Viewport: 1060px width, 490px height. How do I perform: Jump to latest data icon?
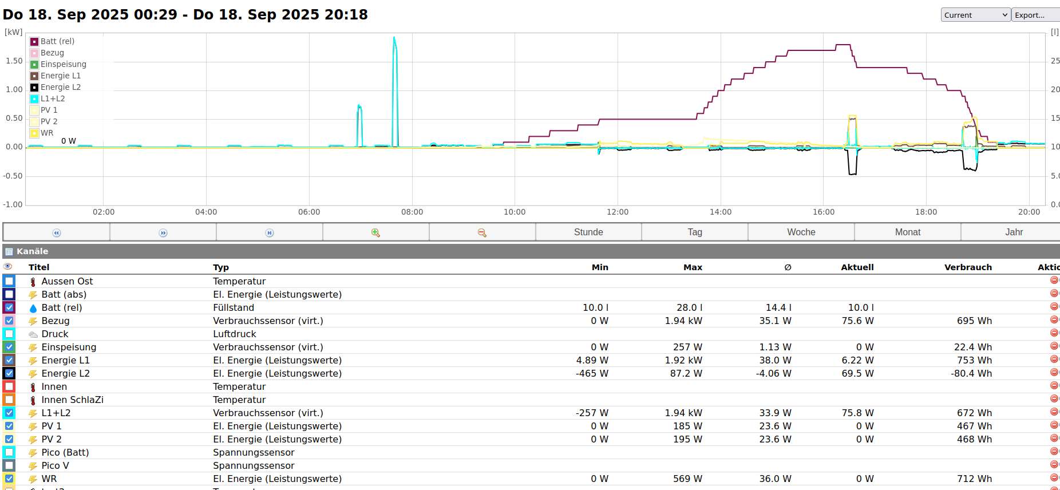click(x=270, y=232)
